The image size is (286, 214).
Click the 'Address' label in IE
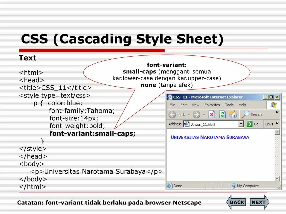(175, 124)
